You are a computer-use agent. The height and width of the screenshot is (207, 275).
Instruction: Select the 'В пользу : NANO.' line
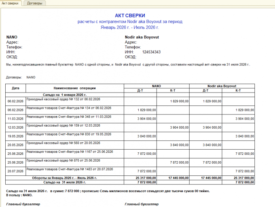coord(19,195)
